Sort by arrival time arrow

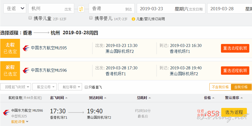pyautogui.click(x=105, y=98)
